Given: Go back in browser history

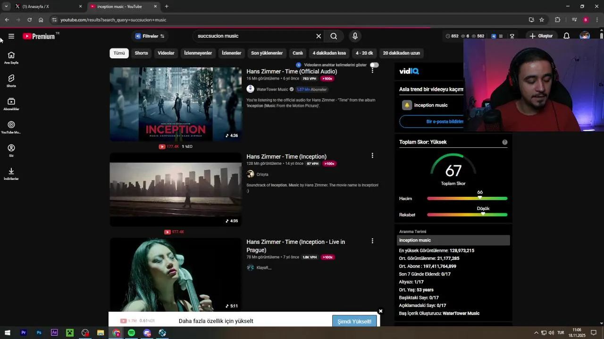Looking at the screenshot, I should tap(7, 20).
